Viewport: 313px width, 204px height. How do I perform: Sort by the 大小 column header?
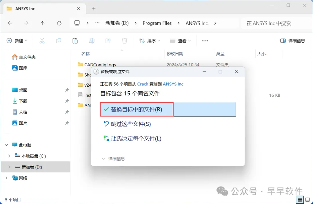click(261, 54)
